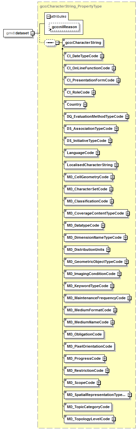Click the CI_DateTypeCode label
This screenshot has width=139, height=430.
tap(82, 56)
